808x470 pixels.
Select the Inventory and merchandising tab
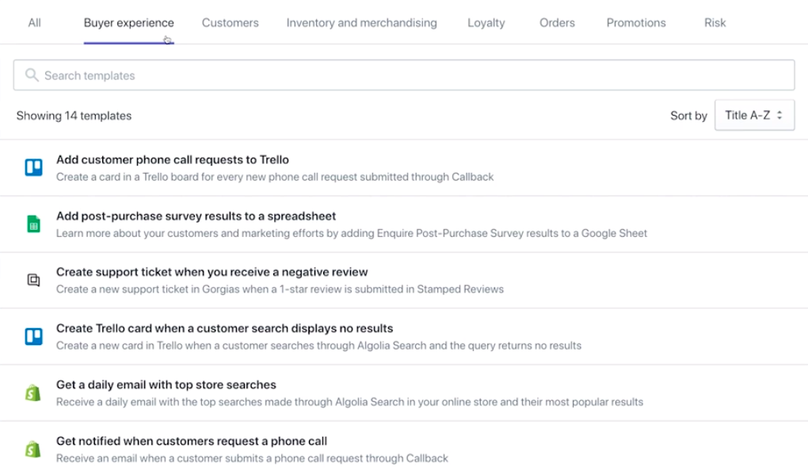click(x=361, y=22)
